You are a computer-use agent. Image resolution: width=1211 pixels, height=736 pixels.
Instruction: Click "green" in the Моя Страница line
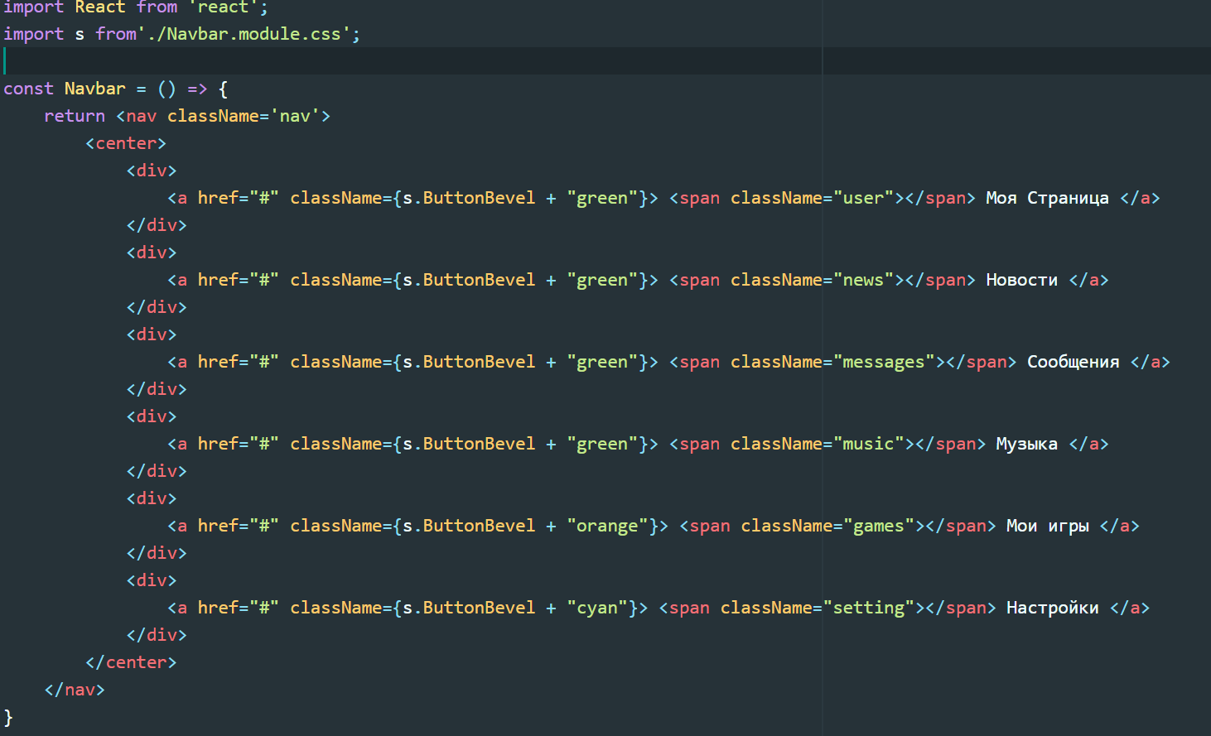602,198
